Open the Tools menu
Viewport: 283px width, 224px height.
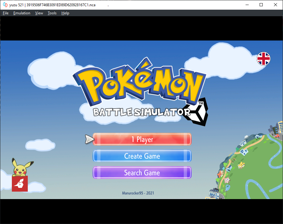click(52, 13)
